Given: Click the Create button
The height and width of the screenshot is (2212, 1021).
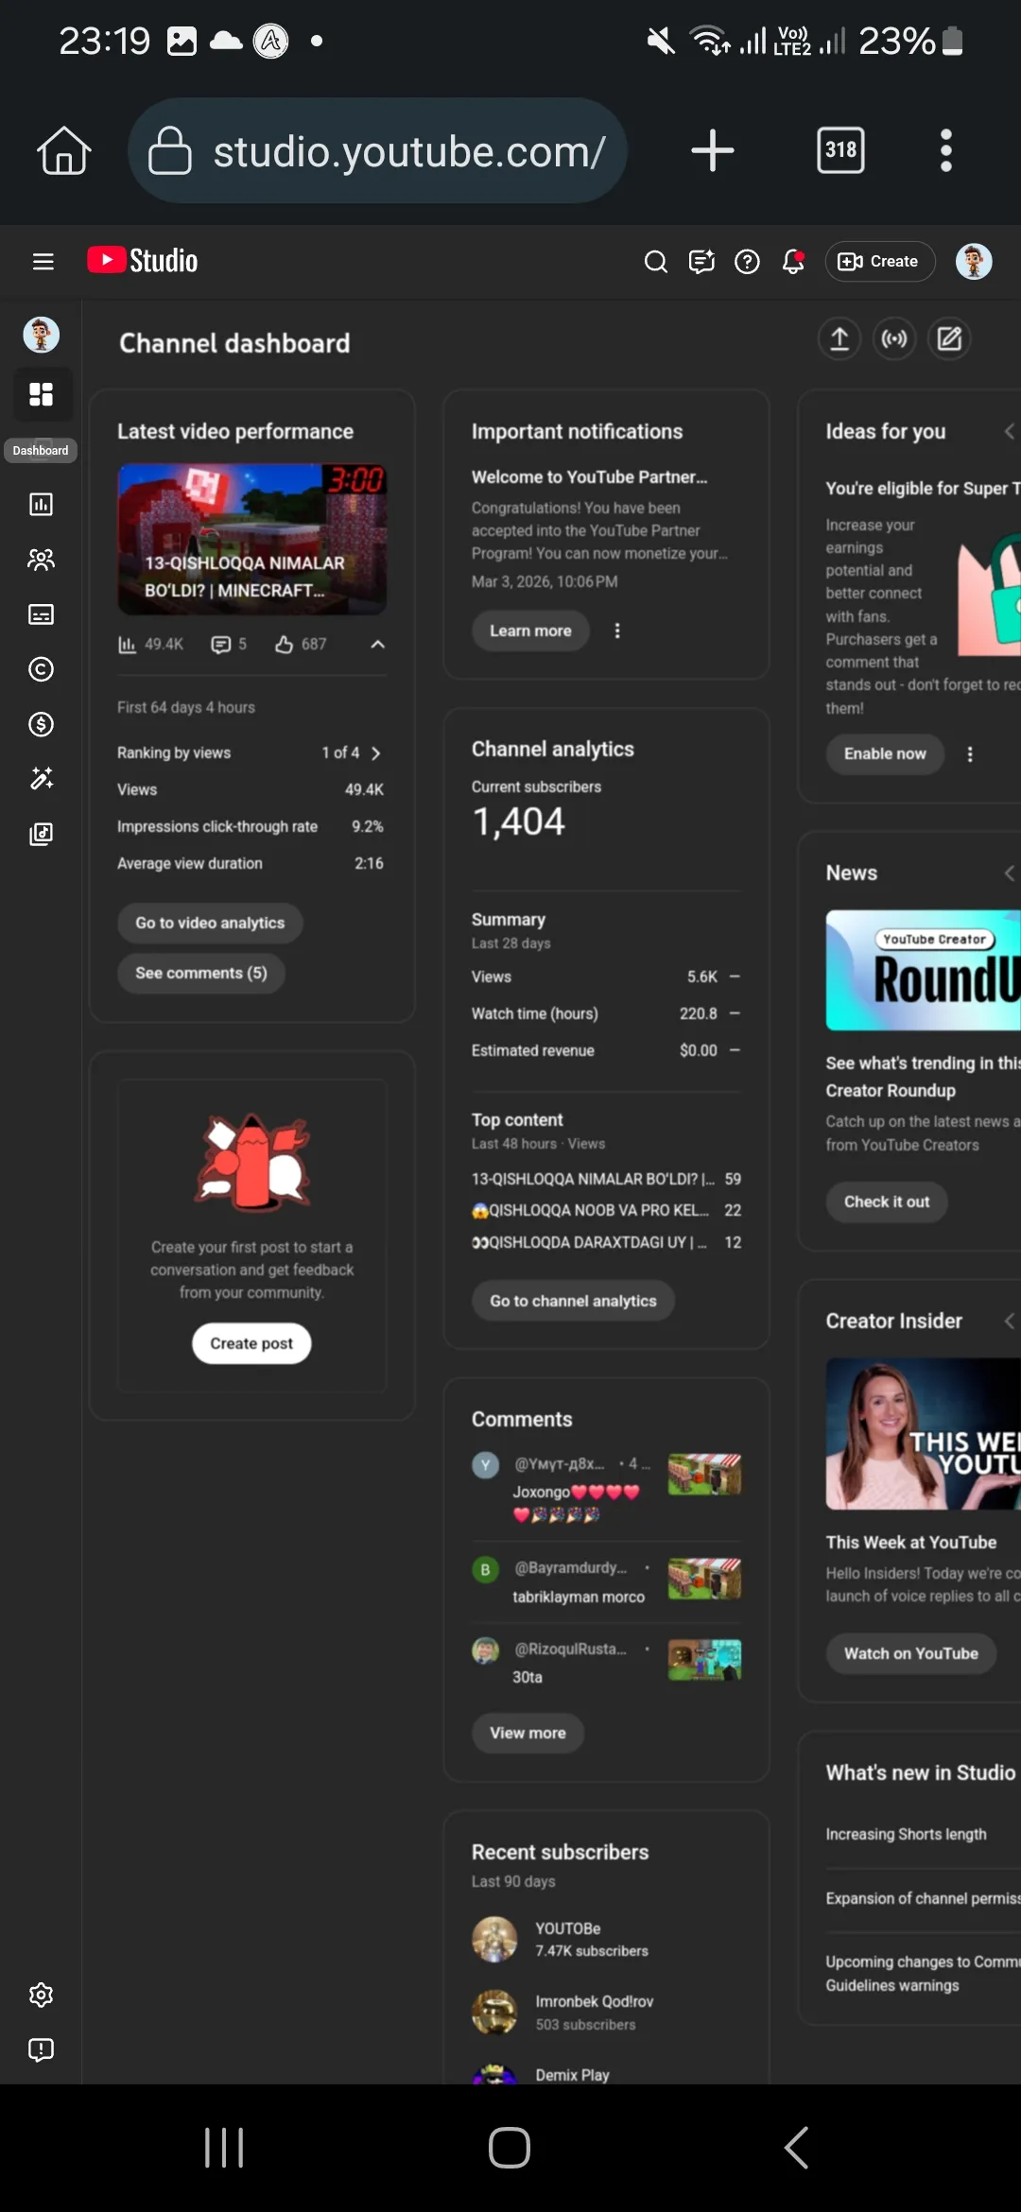Looking at the screenshot, I should coord(879,262).
